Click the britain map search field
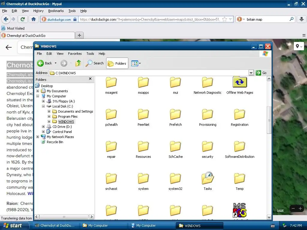 (x=267, y=19)
